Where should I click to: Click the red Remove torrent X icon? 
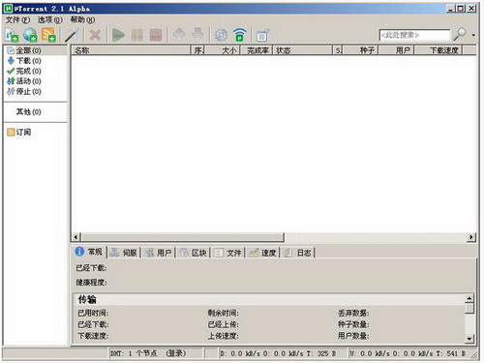pos(95,35)
